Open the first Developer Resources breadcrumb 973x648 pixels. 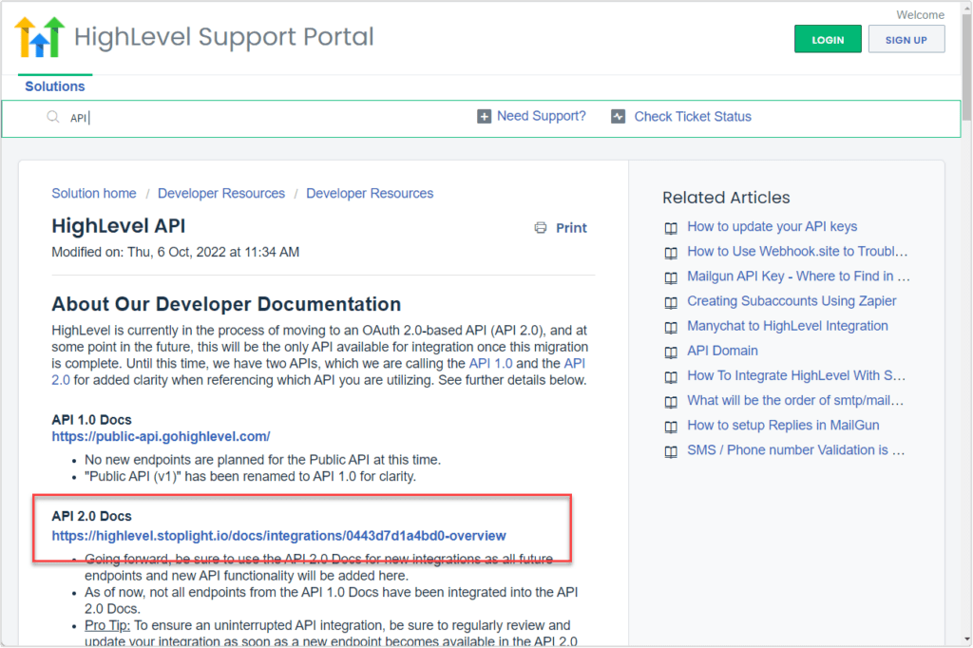pos(220,193)
